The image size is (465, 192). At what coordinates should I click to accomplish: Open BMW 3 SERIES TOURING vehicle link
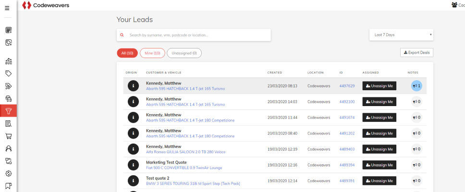click(193, 184)
